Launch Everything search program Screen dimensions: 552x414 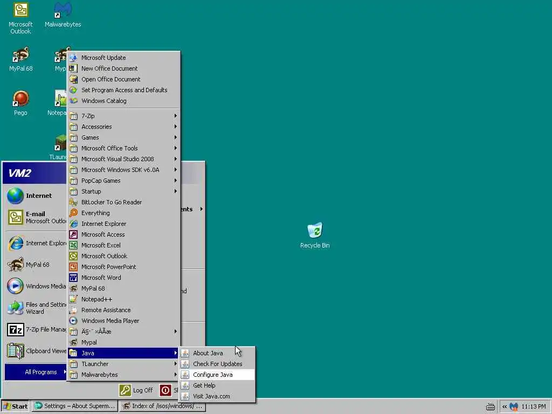(x=123, y=213)
